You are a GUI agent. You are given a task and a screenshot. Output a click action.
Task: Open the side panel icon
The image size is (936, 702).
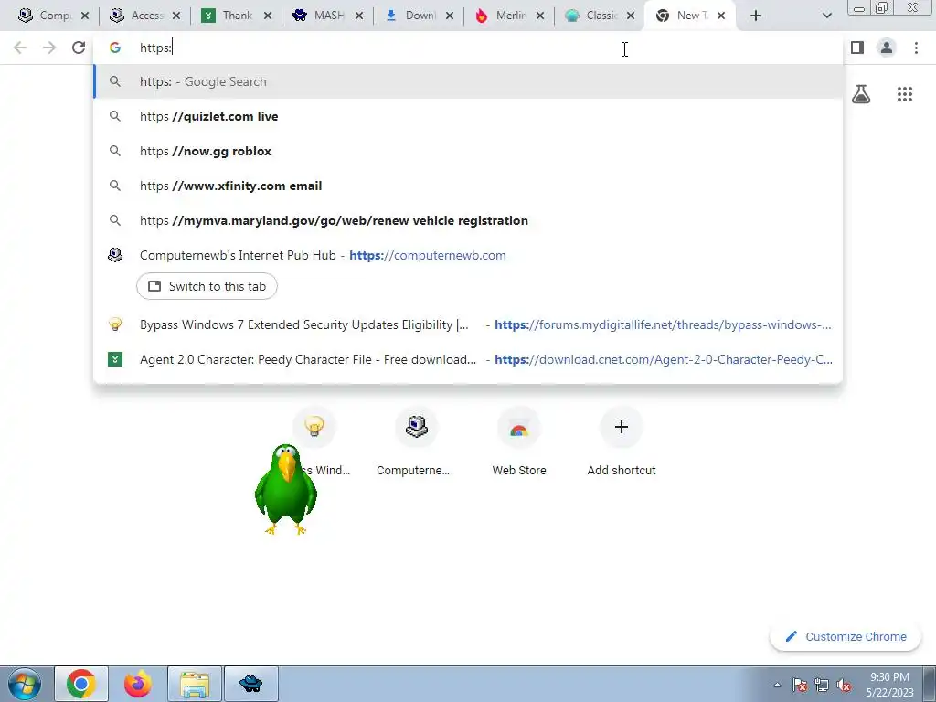(857, 48)
